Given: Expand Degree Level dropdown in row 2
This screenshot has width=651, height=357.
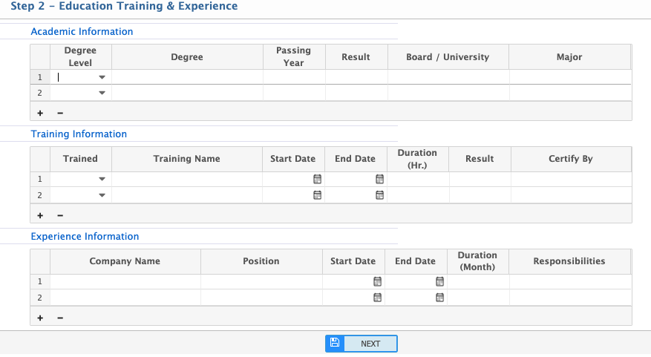Looking at the screenshot, I should tap(102, 93).
